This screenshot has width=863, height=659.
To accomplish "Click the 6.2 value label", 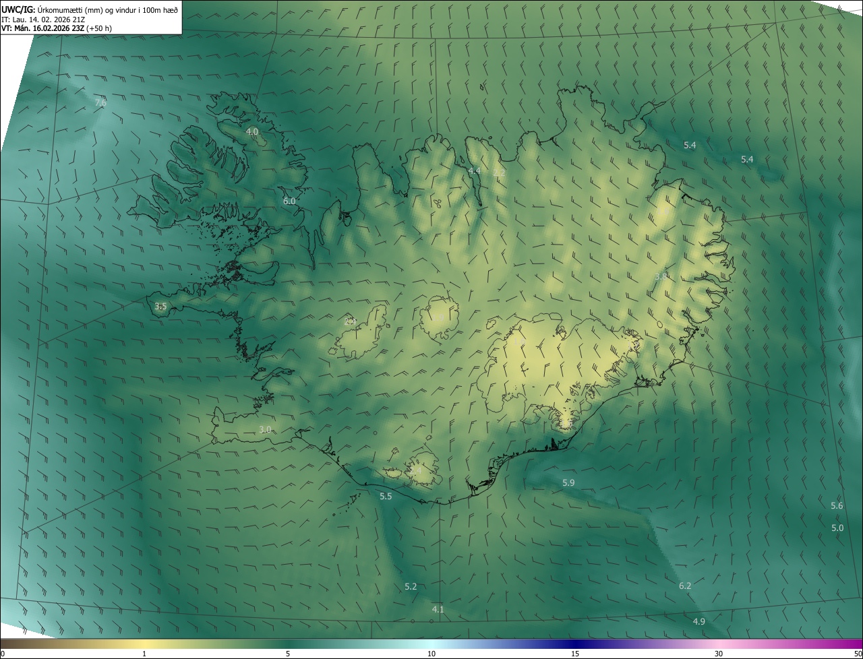I will click(685, 586).
